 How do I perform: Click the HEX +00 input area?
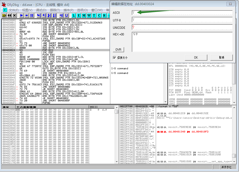point(182,42)
